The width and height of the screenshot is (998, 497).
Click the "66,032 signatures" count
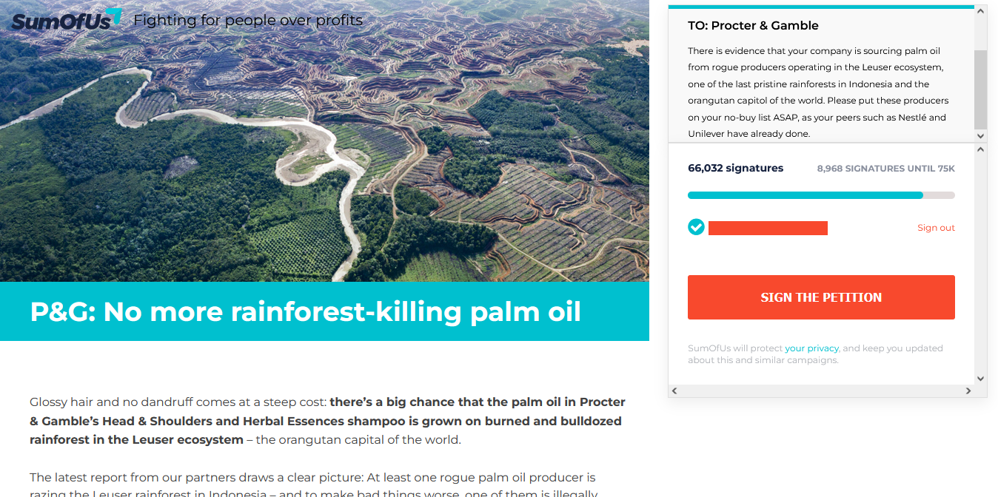(735, 169)
